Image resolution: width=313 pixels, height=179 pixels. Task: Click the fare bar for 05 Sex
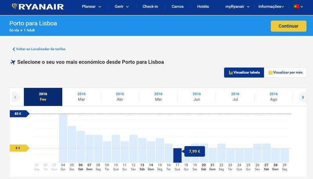click(72, 144)
